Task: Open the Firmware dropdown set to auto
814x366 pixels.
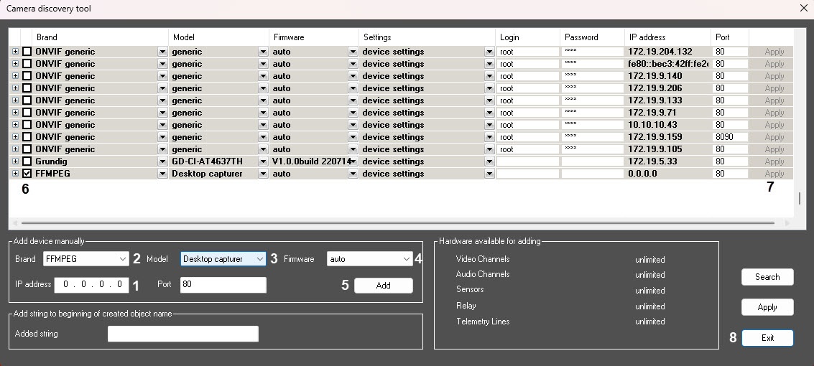Action: click(369, 259)
